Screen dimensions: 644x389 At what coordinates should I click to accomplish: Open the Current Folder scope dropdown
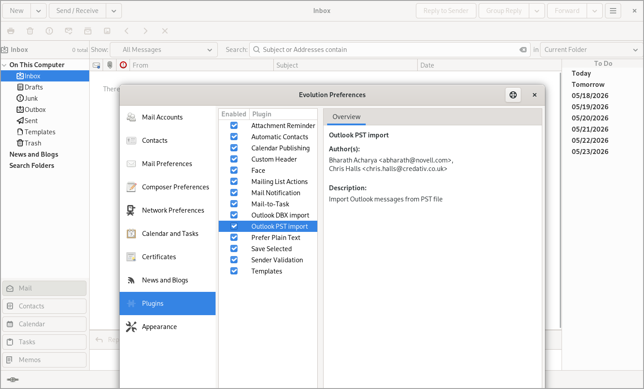tap(592, 50)
